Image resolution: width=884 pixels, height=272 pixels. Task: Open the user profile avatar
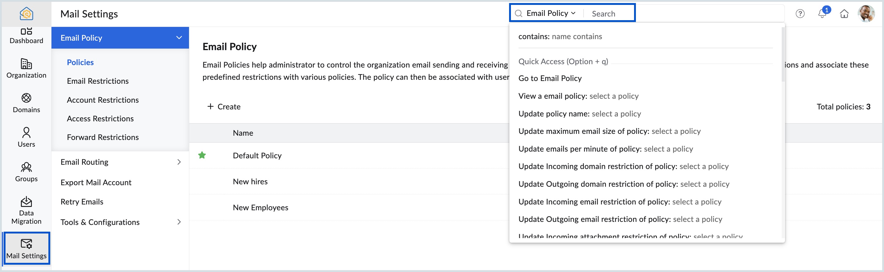pyautogui.click(x=866, y=14)
